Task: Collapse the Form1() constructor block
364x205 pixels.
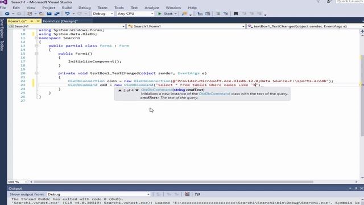Action: pos(36,54)
